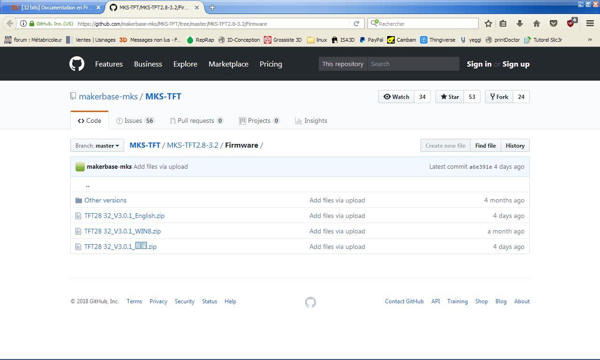Go up via the .. parent directory link

[88, 185]
